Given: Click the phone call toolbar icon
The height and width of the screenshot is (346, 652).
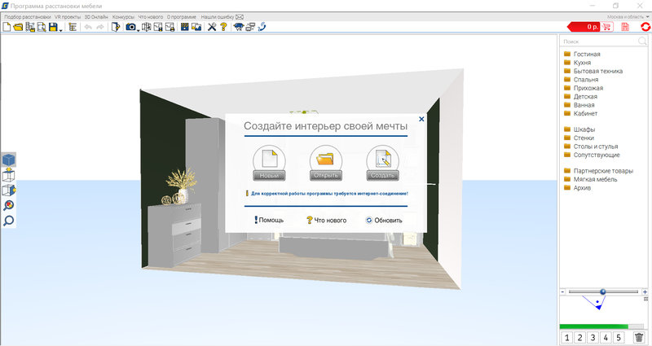Looking at the screenshot, I should (x=262, y=27).
